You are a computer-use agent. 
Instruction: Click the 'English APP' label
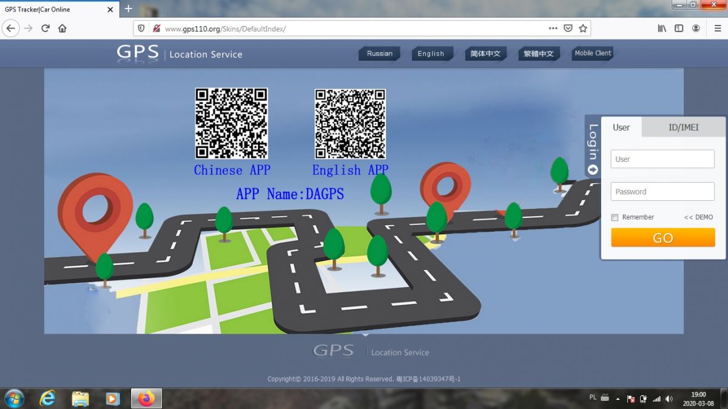pyautogui.click(x=350, y=171)
